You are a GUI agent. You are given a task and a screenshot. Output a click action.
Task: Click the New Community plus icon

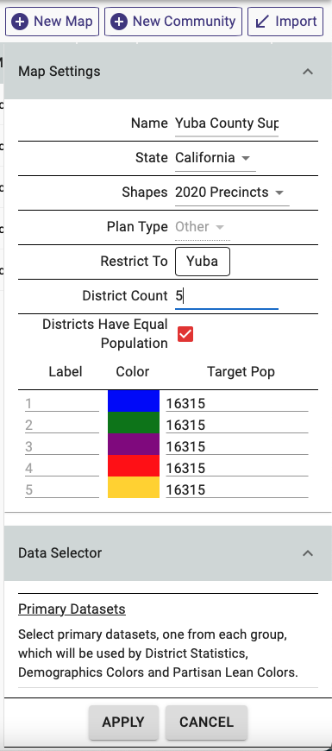119,22
